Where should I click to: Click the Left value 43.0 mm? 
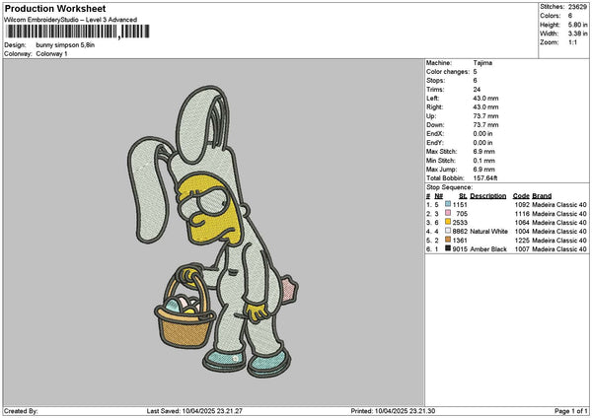485,99
